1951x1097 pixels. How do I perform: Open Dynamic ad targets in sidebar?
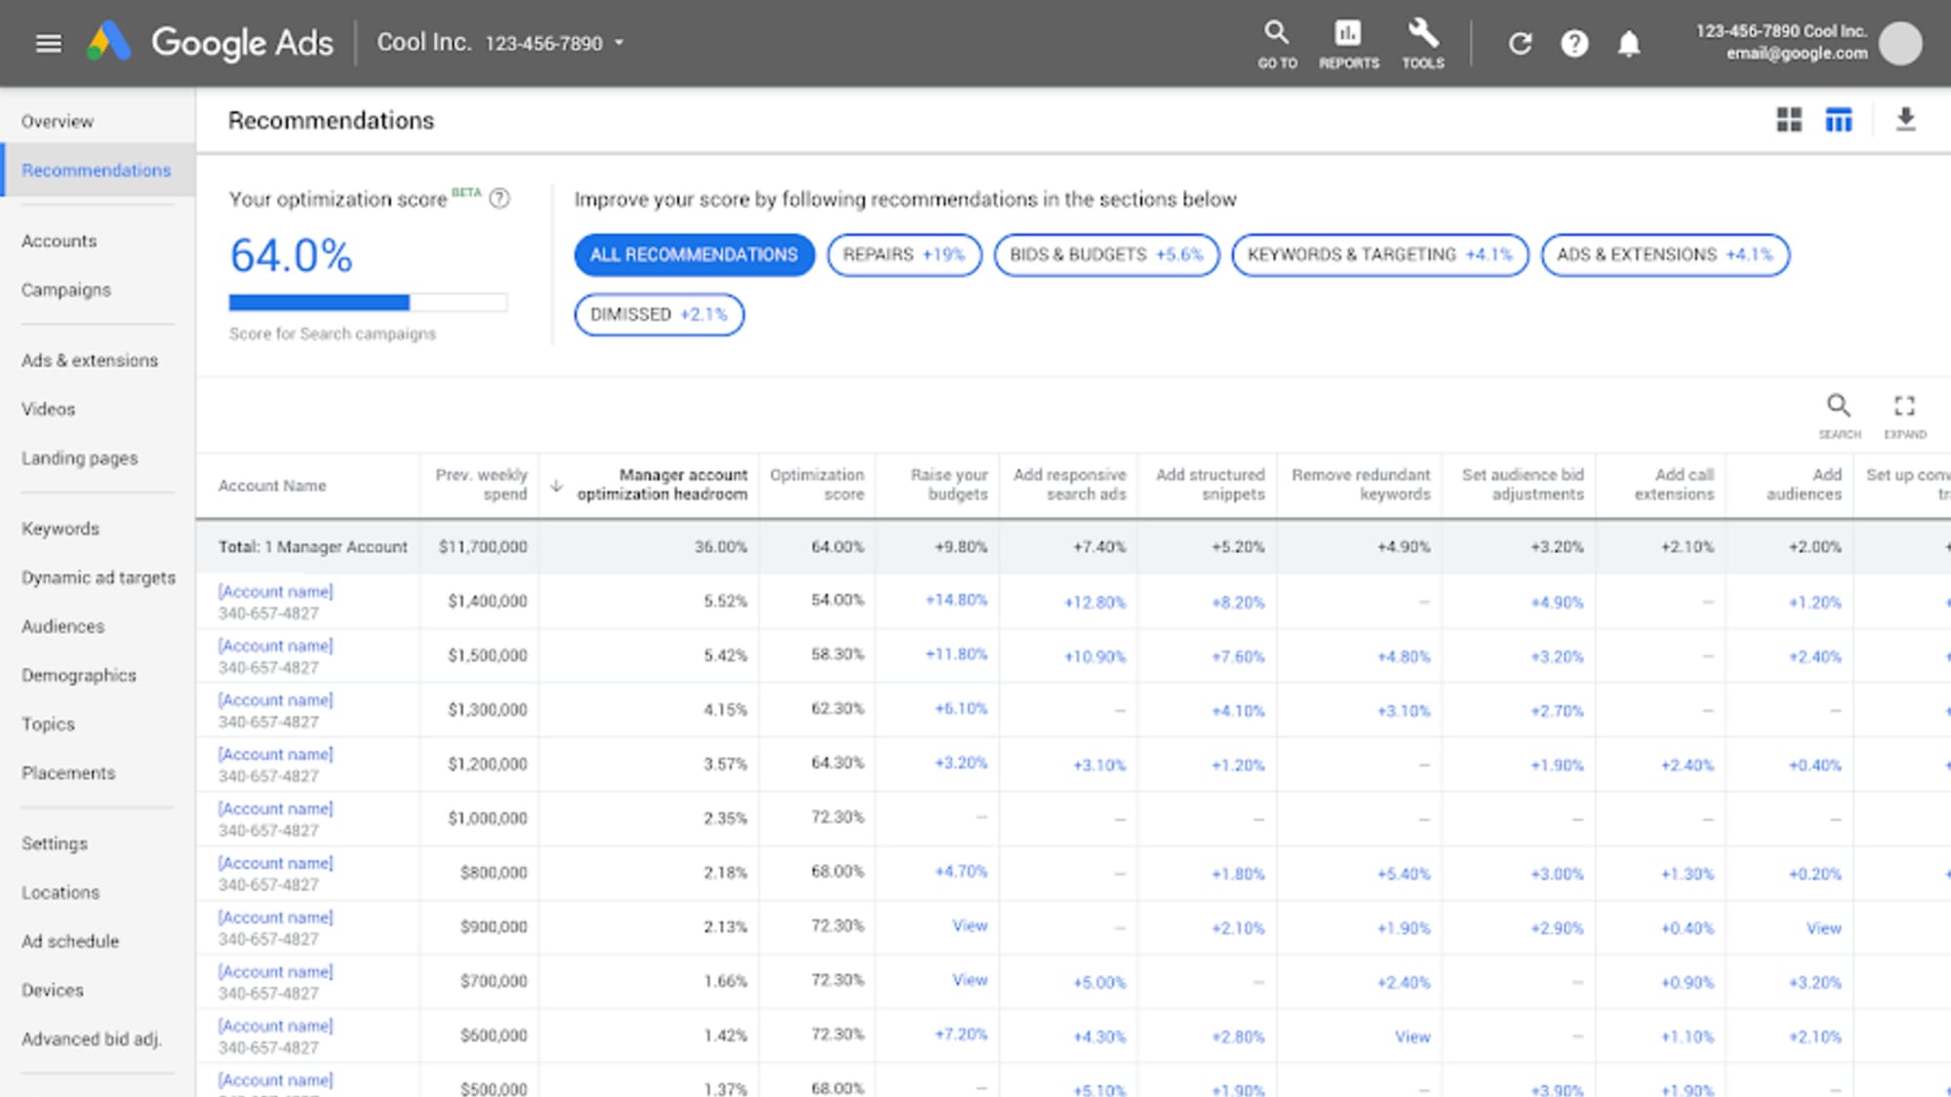point(99,577)
